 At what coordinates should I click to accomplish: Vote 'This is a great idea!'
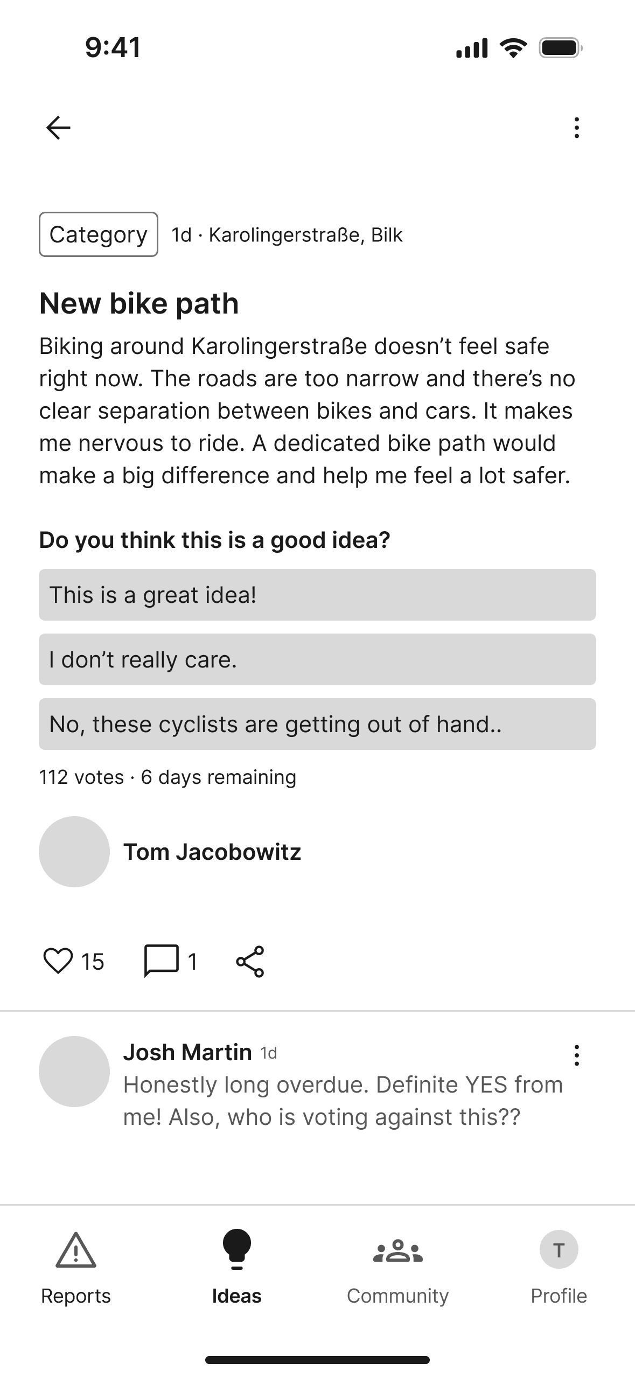click(x=317, y=595)
